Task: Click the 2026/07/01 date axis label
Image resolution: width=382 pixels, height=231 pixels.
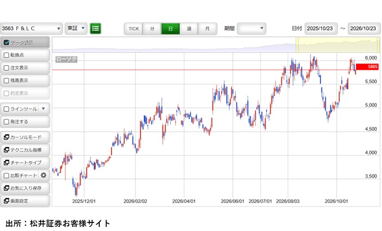Action: tap(260, 201)
